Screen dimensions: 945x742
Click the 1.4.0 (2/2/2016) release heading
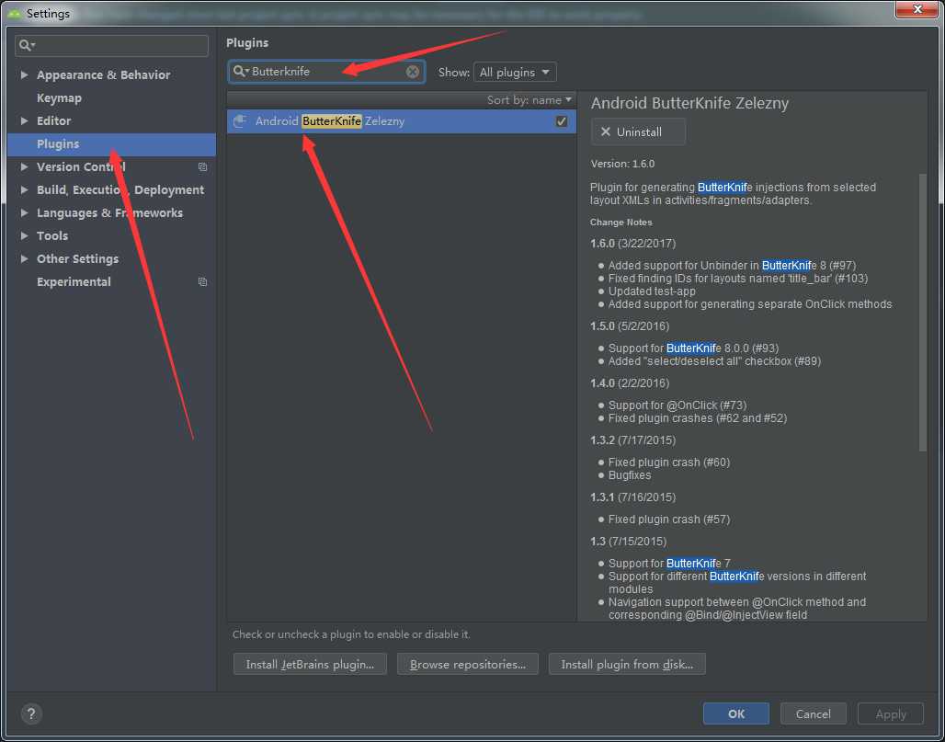(x=630, y=383)
